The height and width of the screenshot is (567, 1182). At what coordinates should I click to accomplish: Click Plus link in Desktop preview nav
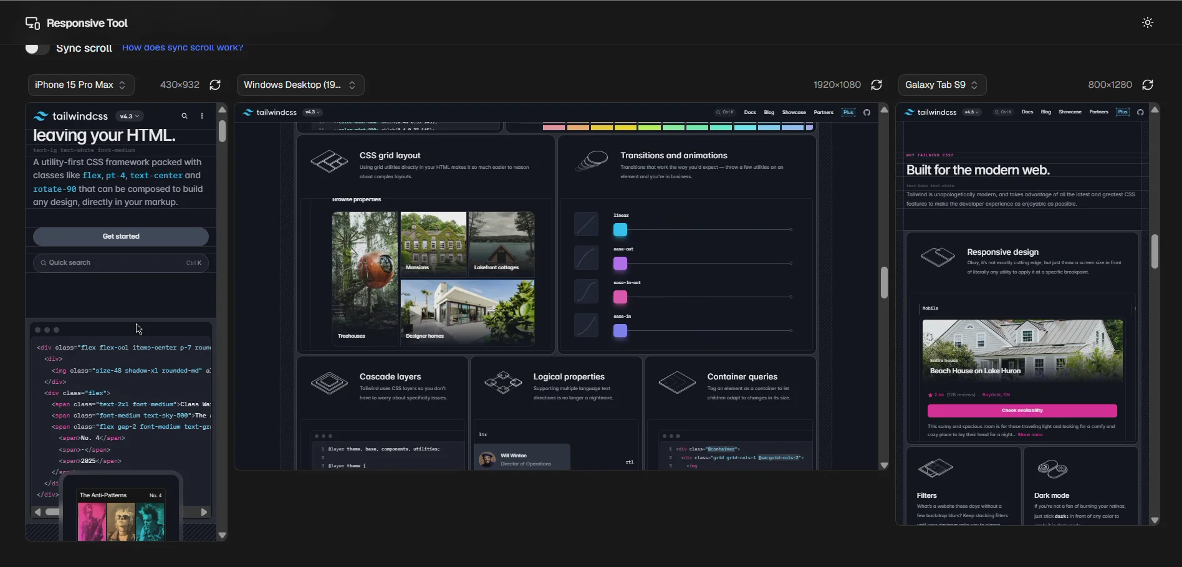pyautogui.click(x=848, y=113)
